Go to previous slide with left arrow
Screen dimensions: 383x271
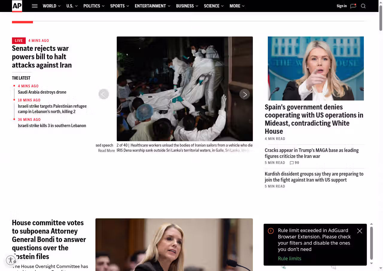coord(104,94)
